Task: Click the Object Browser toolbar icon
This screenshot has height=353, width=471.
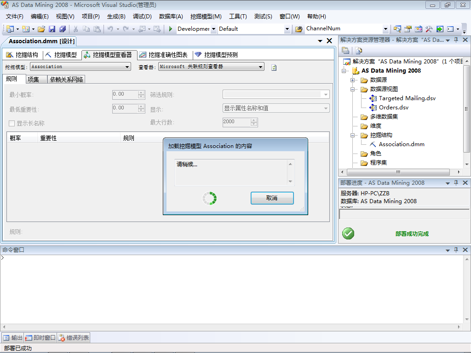Action: [419, 29]
